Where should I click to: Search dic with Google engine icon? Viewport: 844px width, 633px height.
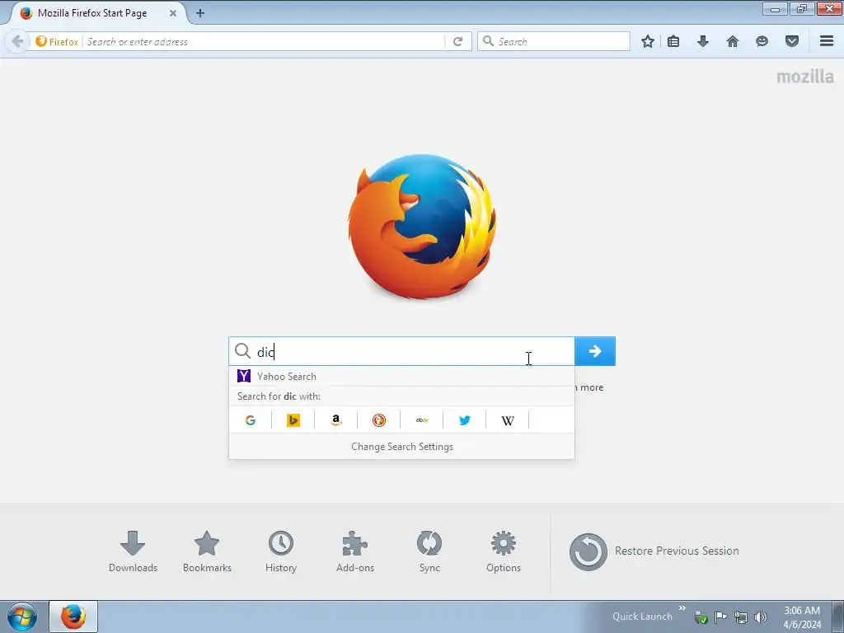click(x=251, y=420)
